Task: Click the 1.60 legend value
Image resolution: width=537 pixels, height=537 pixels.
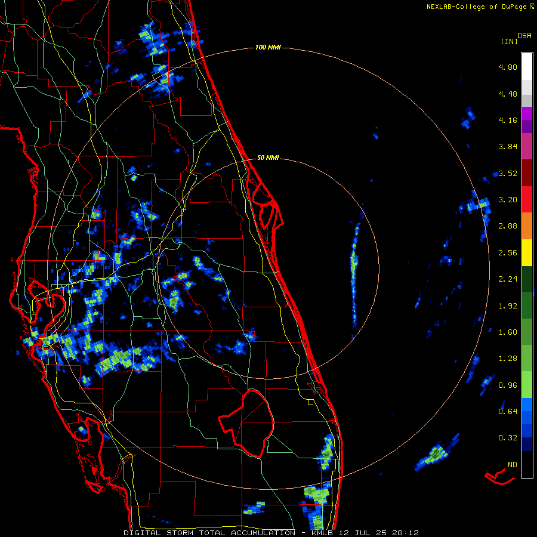Action: click(x=508, y=332)
